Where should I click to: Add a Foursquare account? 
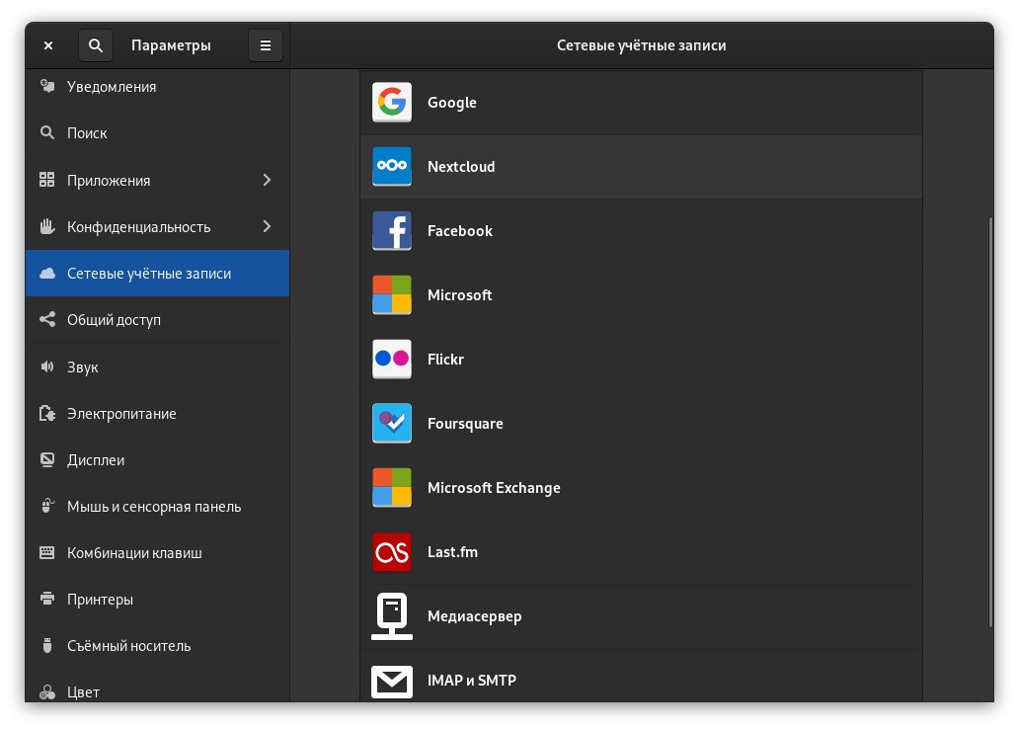point(641,423)
